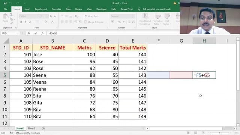Click the Center alignment icon

point(66,22)
